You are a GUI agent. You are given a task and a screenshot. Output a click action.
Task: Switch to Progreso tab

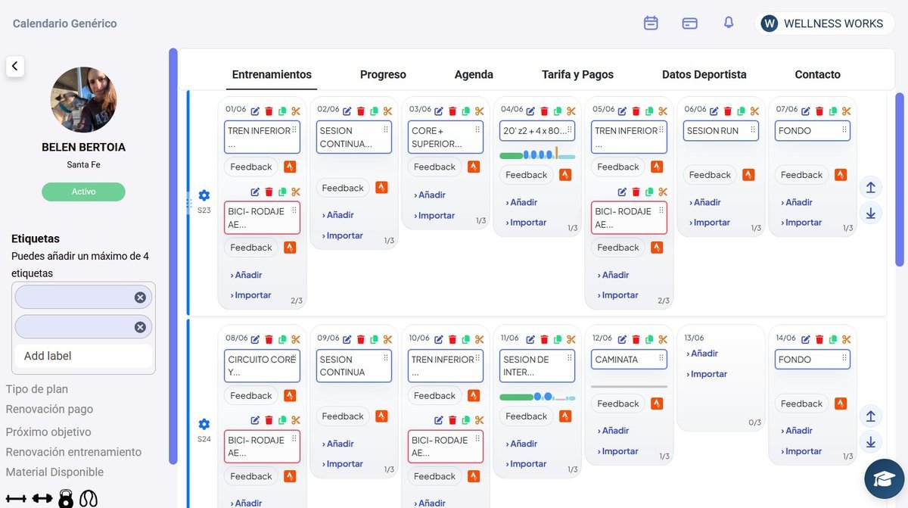click(x=383, y=74)
